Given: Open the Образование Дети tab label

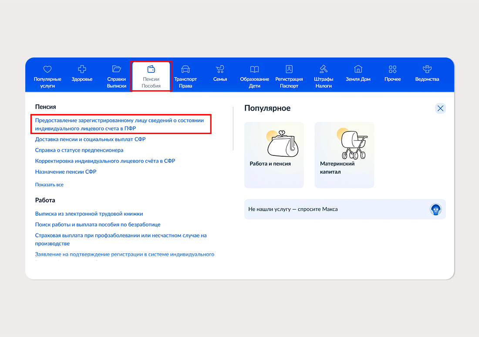Looking at the screenshot, I should tap(254, 82).
